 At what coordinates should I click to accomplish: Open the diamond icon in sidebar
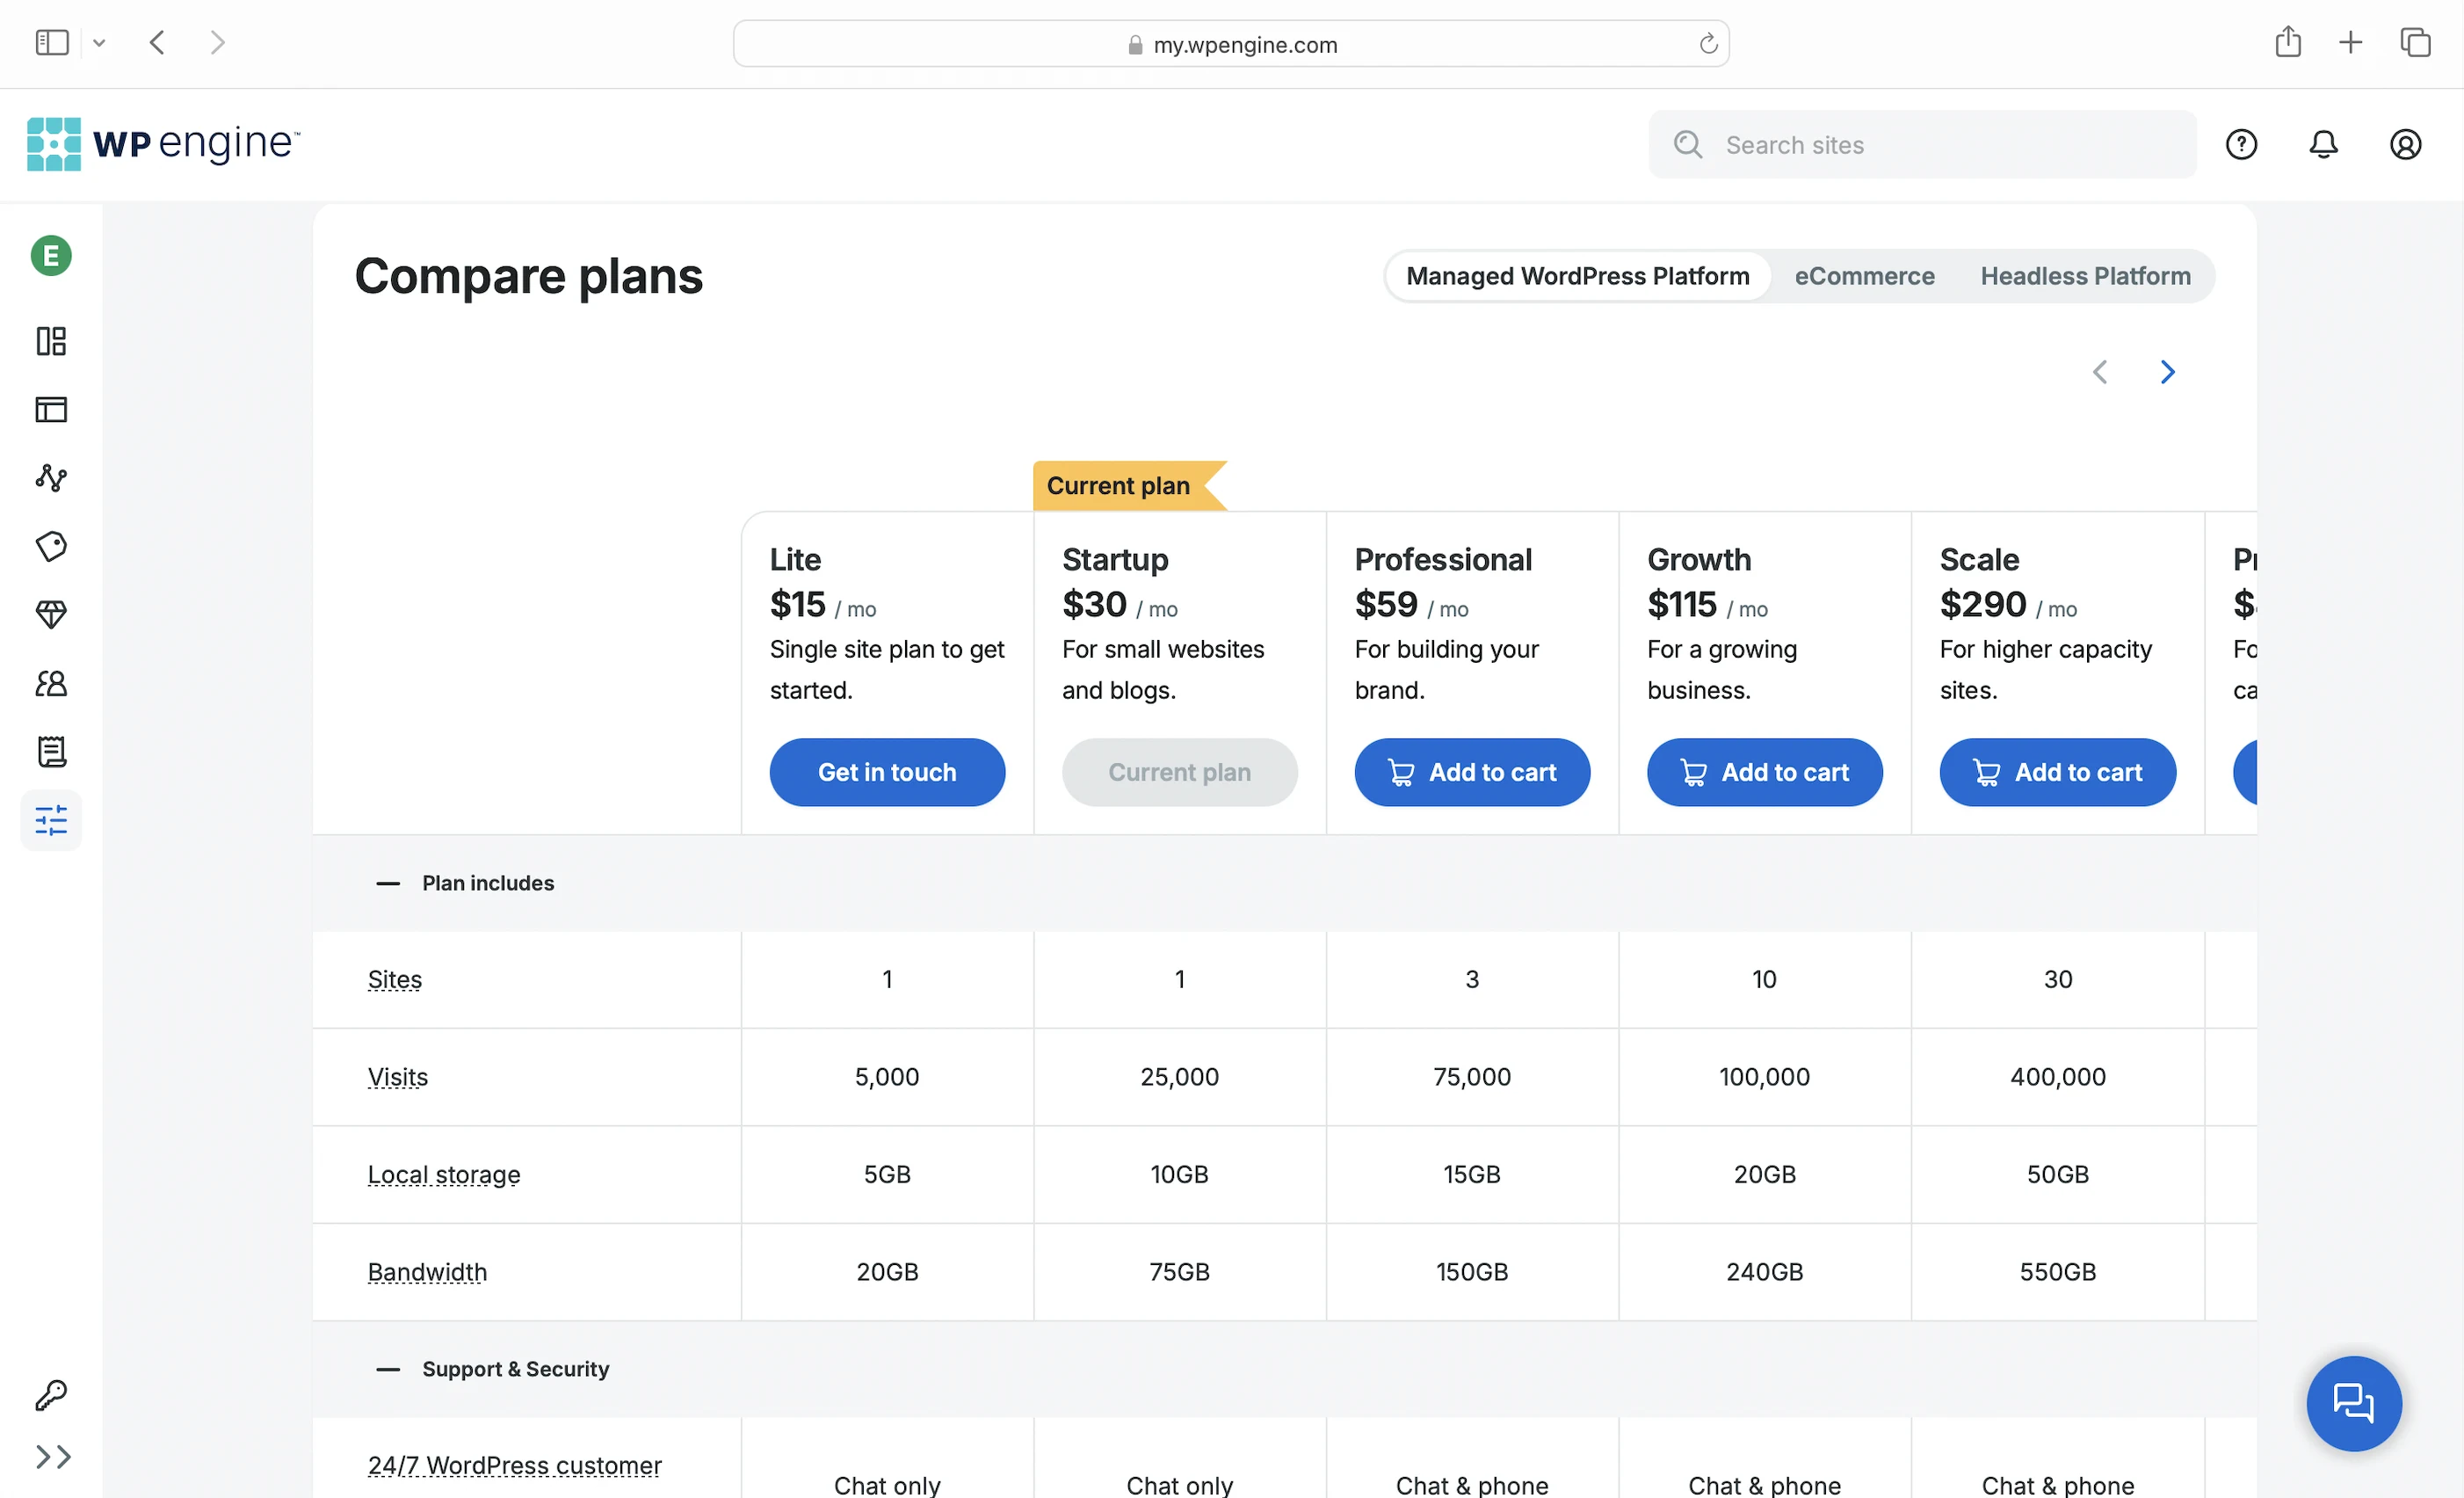click(51, 614)
